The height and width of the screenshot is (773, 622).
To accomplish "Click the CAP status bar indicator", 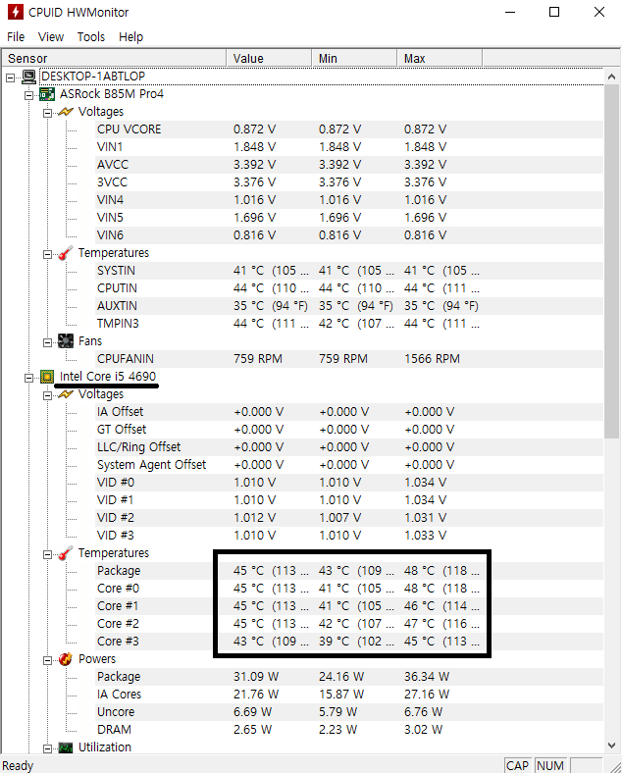I will (517, 765).
